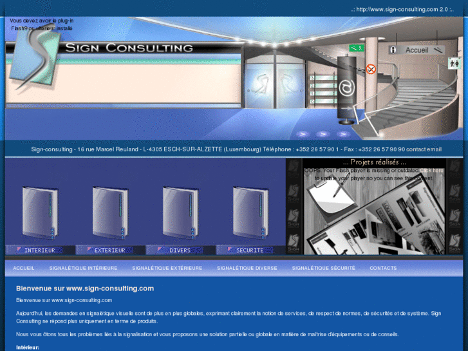Select the floor directory panel by elevator
Image resolution: width=468 pixels, height=351 pixels.
tap(323, 90)
